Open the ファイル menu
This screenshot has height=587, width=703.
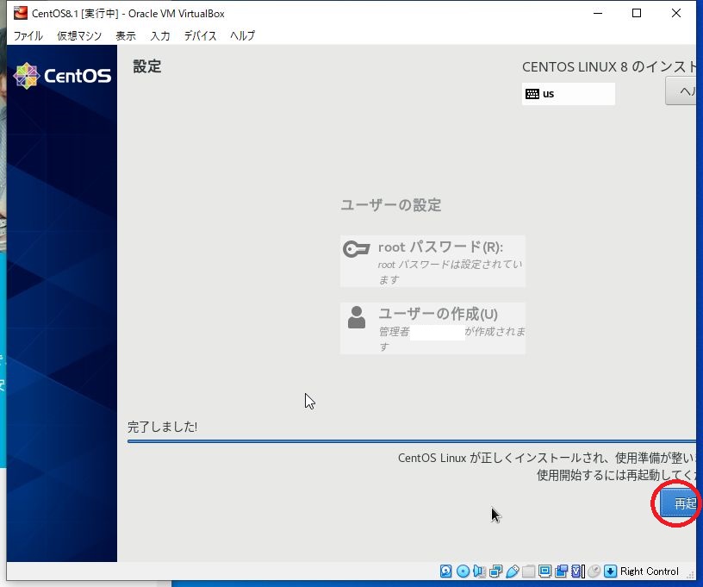(28, 35)
